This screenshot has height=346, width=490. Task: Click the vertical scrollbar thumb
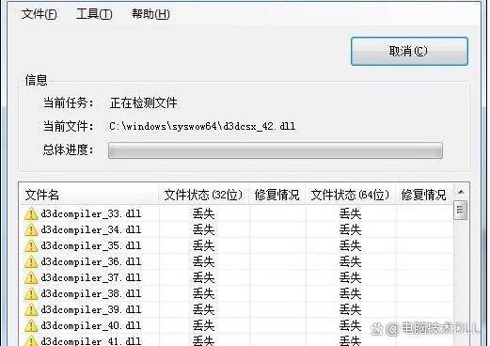461,210
